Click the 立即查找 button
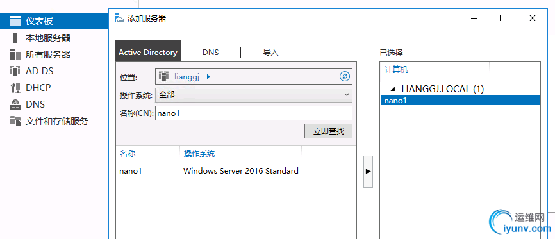This screenshot has height=239, width=555. pos(328,131)
